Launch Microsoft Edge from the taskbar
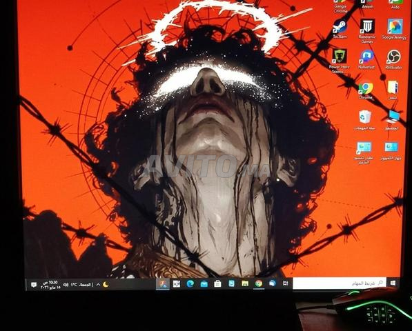 tap(190, 283)
